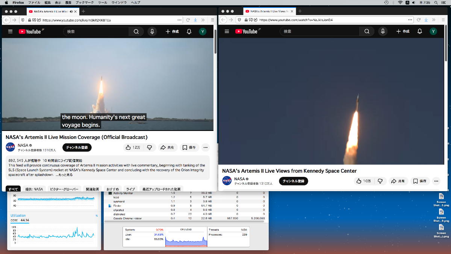Image resolution: width=451 pixels, height=254 pixels.
Task: Open downloads in left Firefox window
Action: click(195, 20)
